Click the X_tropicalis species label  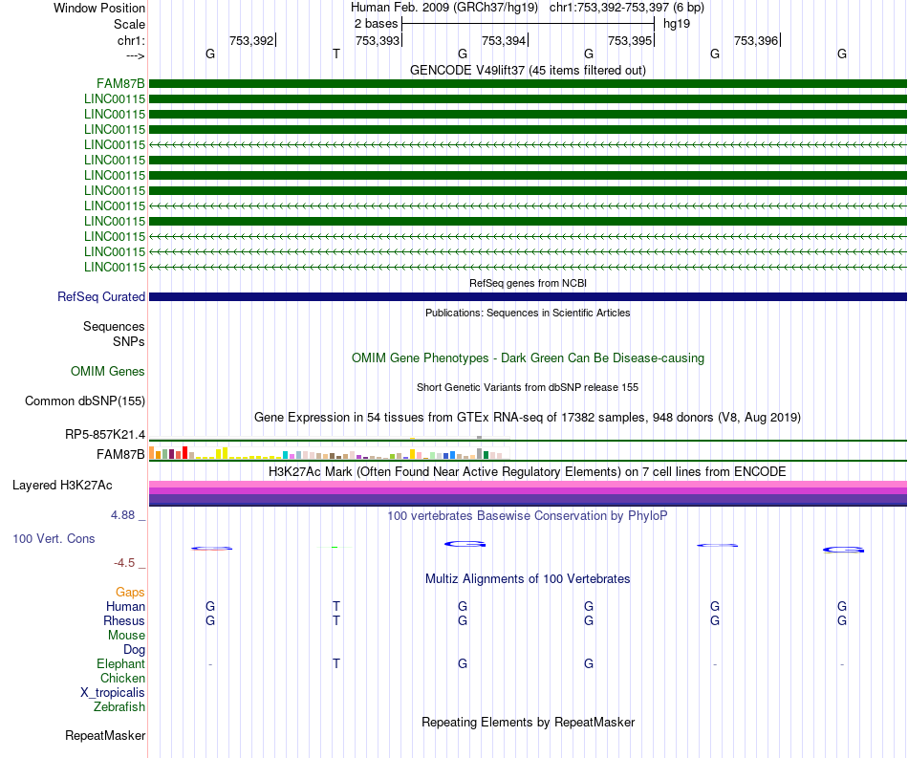(x=113, y=693)
